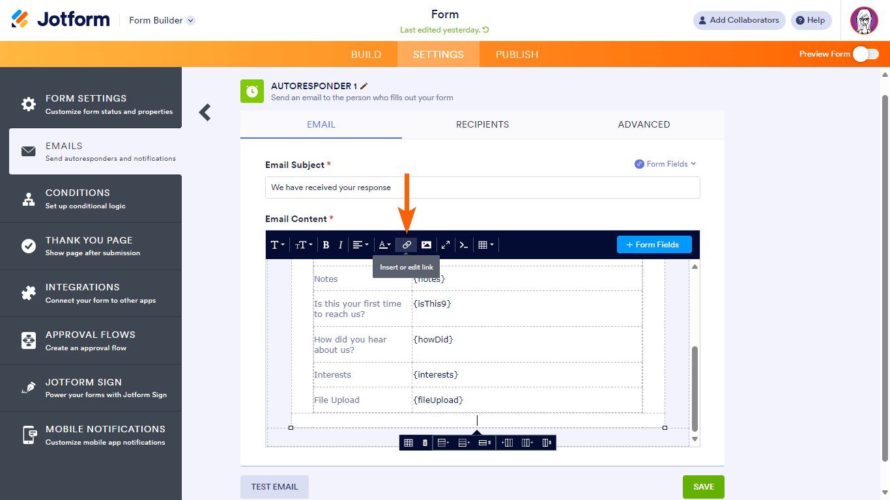This screenshot has width=890, height=500.
Task: Click the green autoresponder clock icon
Action: 252,91
